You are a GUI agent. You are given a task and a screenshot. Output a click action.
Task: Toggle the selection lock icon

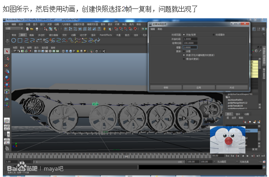(x=104, y=29)
